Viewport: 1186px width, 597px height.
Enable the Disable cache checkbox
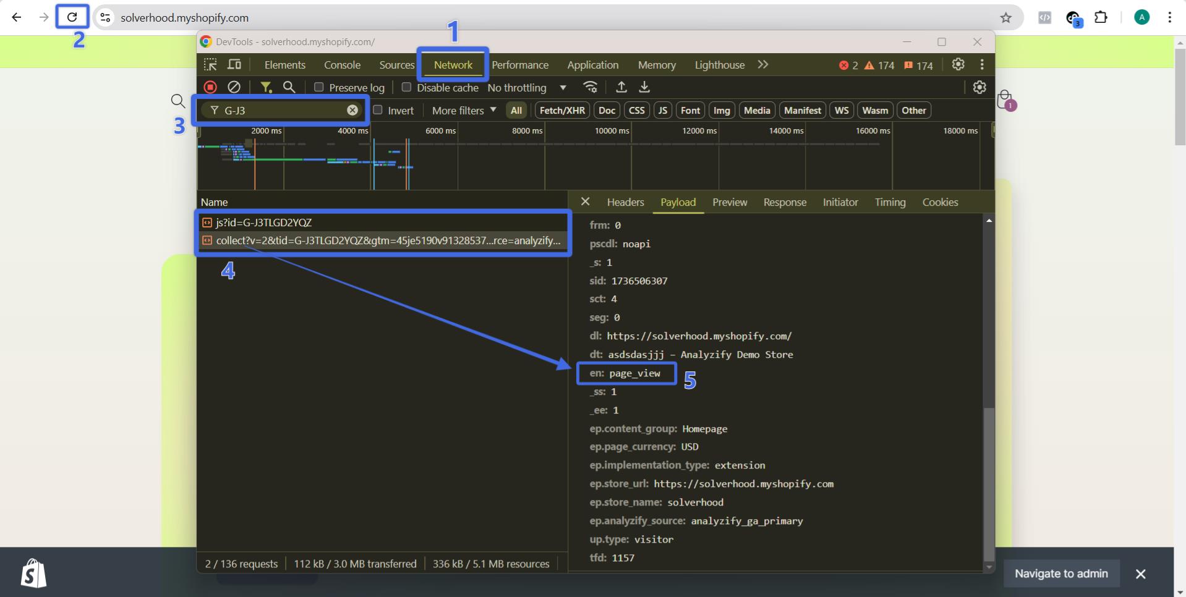(x=406, y=87)
